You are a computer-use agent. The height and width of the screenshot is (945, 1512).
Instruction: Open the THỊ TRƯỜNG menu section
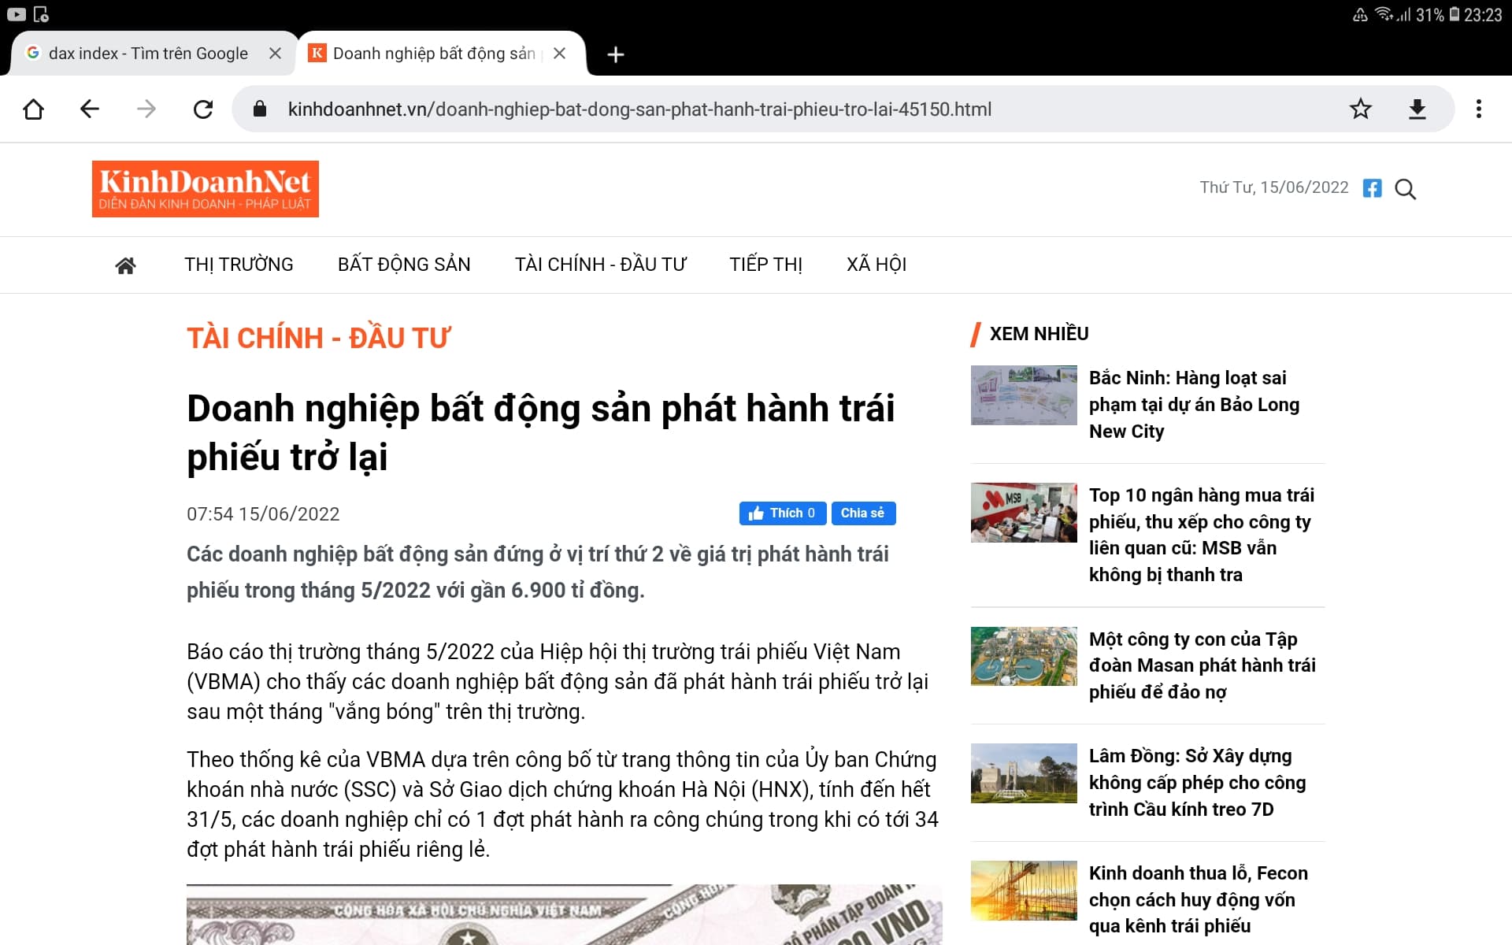tap(239, 265)
